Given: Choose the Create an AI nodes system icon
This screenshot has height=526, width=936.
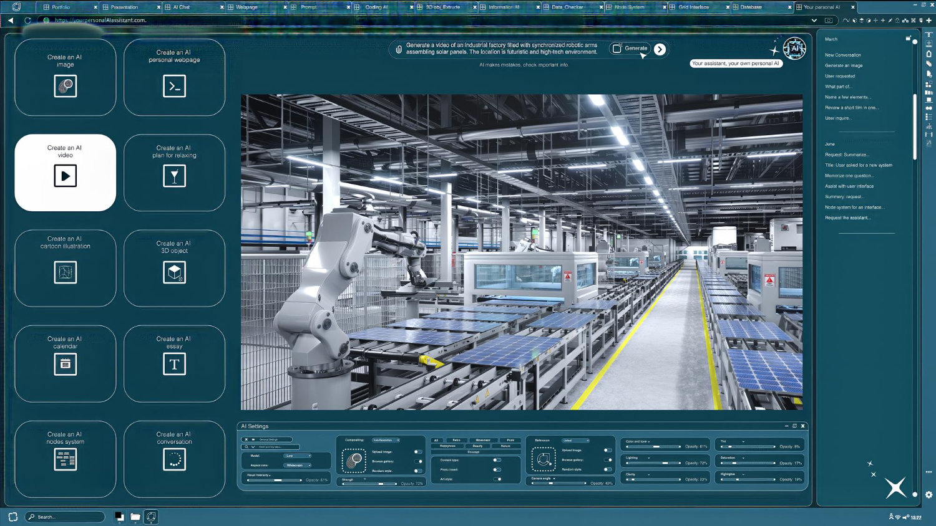Looking at the screenshot, I should click(65, 459).
